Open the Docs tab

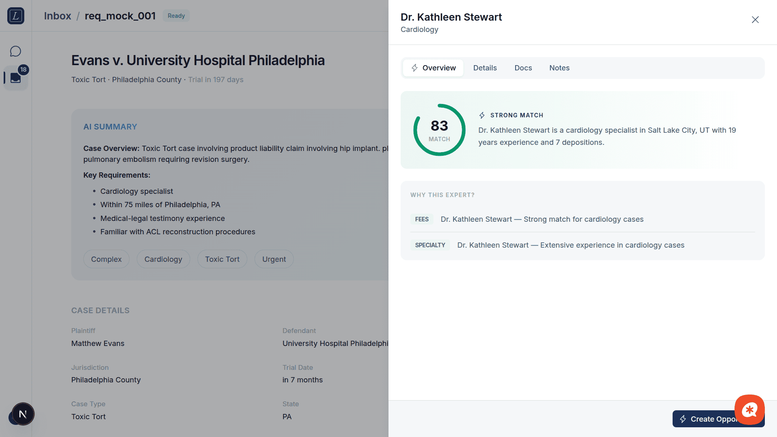coord(523,68)
